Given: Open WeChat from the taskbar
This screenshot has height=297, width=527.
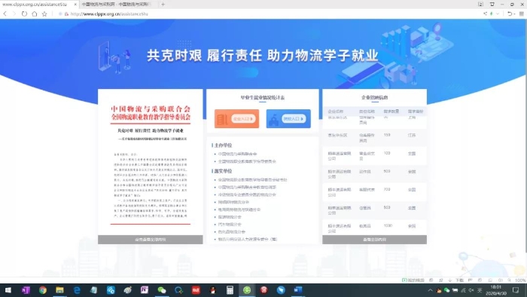Looking at the screenshot, I should [162, 290].
